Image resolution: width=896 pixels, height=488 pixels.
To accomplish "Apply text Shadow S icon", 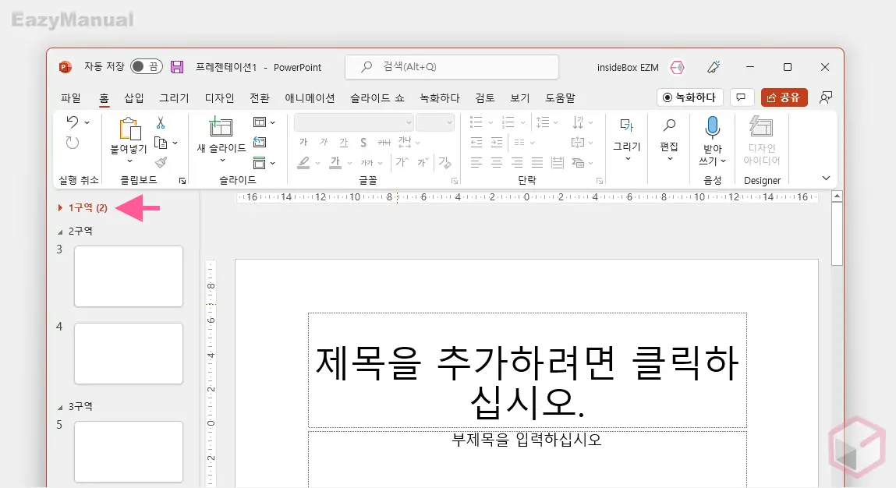I will click(x=363, y=143).
